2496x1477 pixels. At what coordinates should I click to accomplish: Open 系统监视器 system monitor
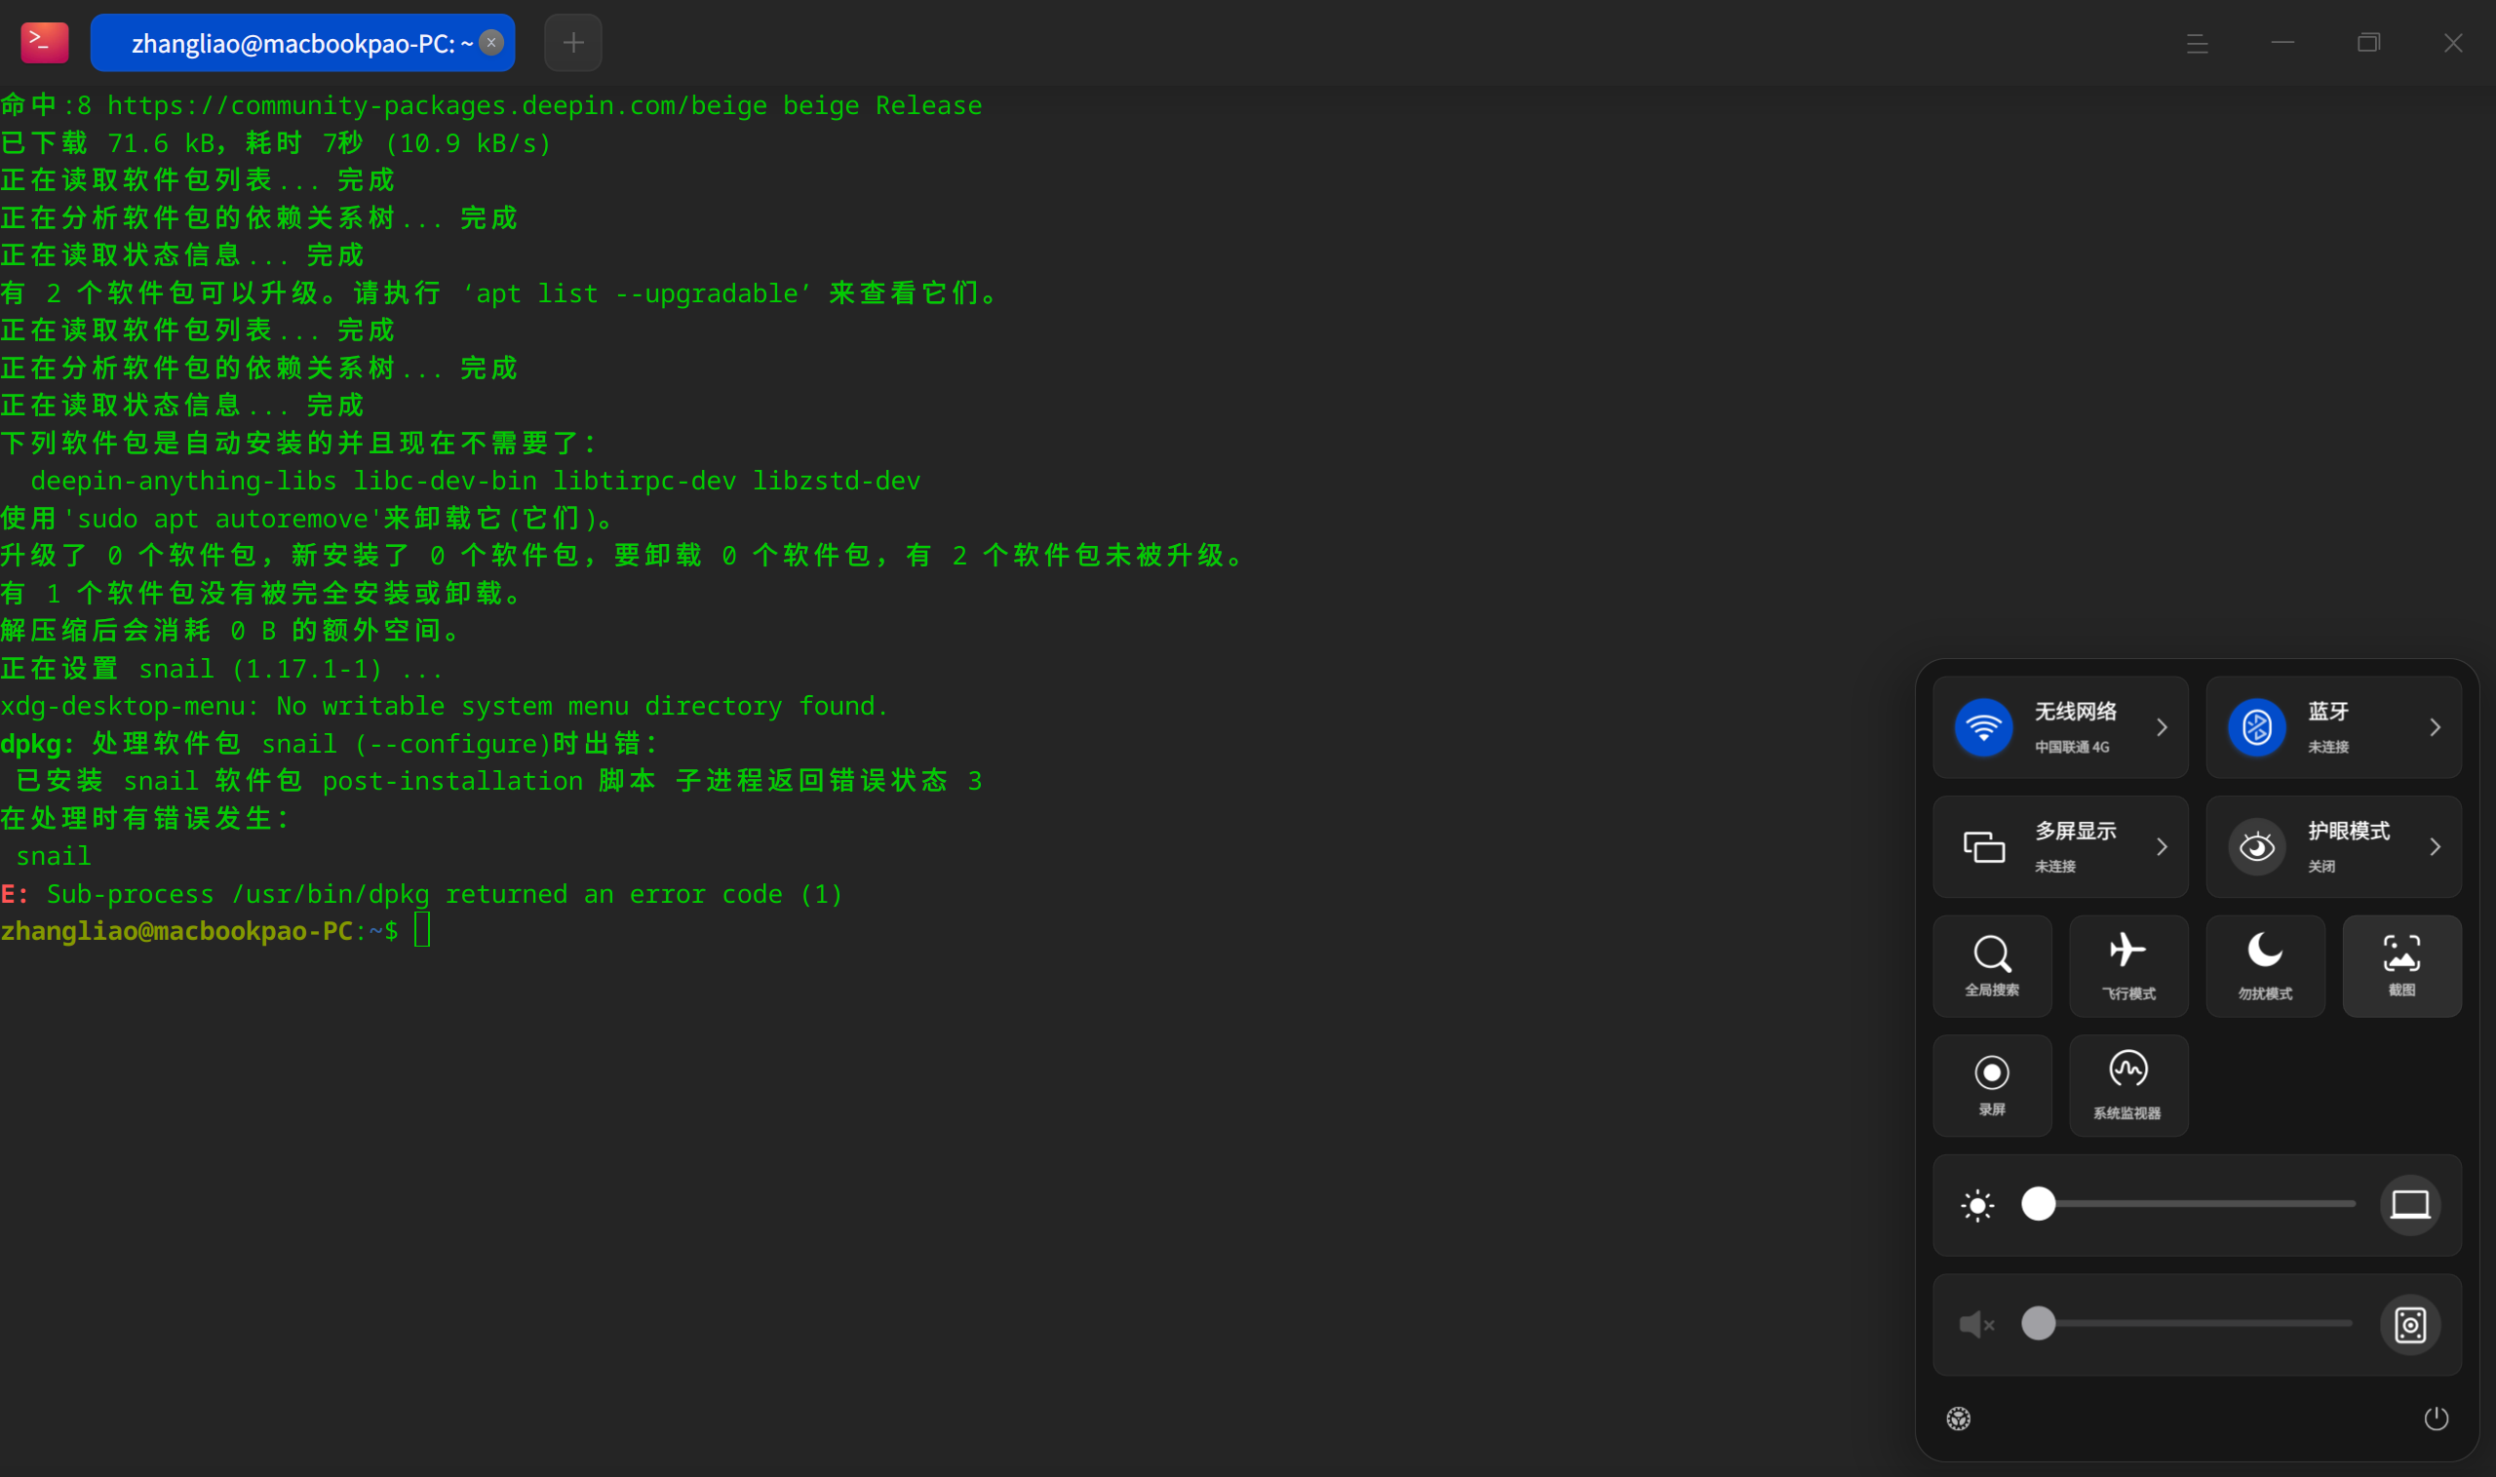2128,1086
